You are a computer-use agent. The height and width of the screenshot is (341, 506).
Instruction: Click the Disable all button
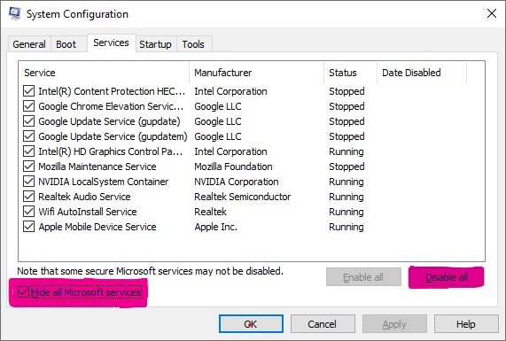[447, 277]
